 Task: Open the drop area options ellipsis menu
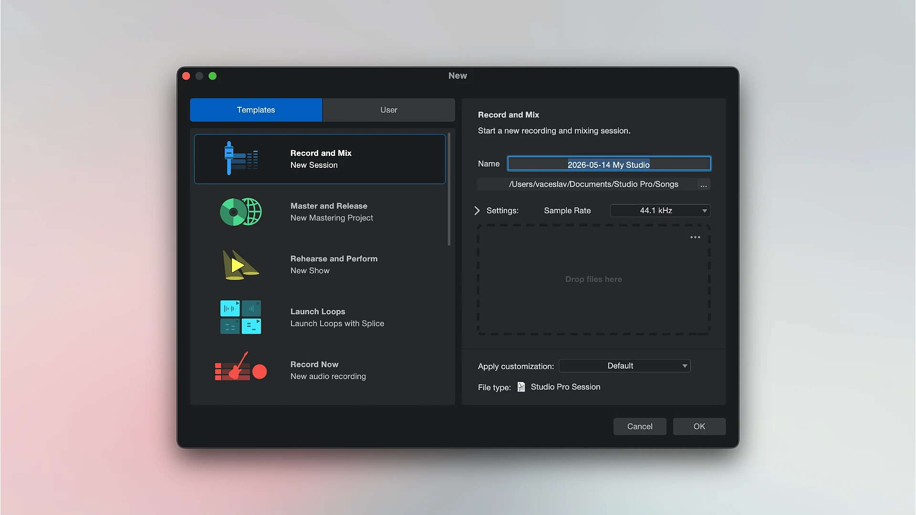click(695, 237)
